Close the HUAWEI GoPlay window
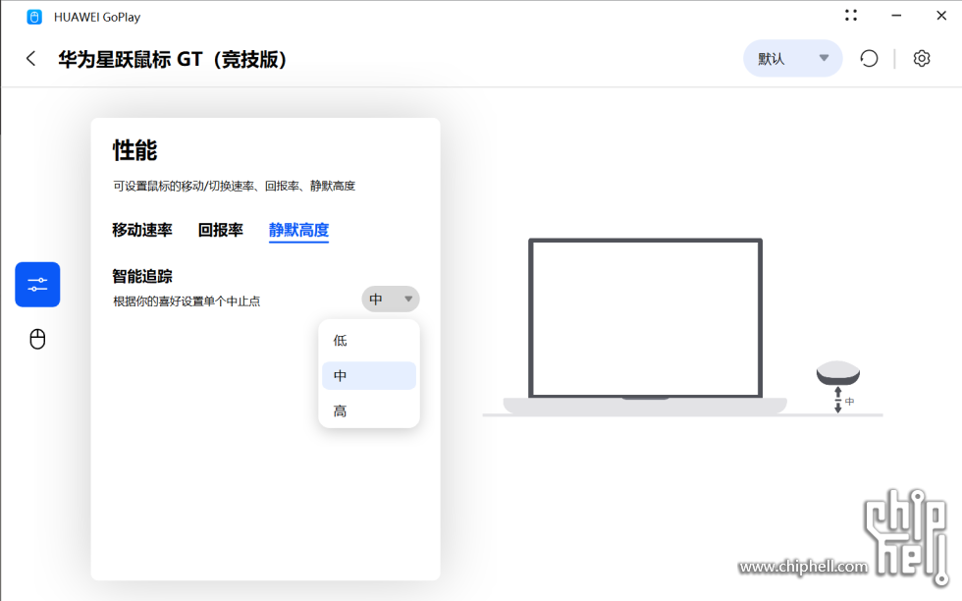 click(941, 16)
